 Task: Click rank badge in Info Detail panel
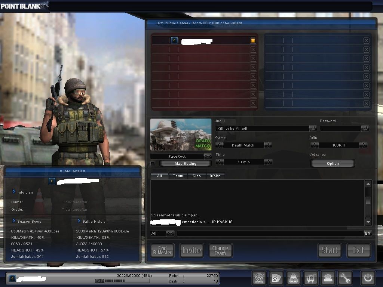(x=52, y=181)
